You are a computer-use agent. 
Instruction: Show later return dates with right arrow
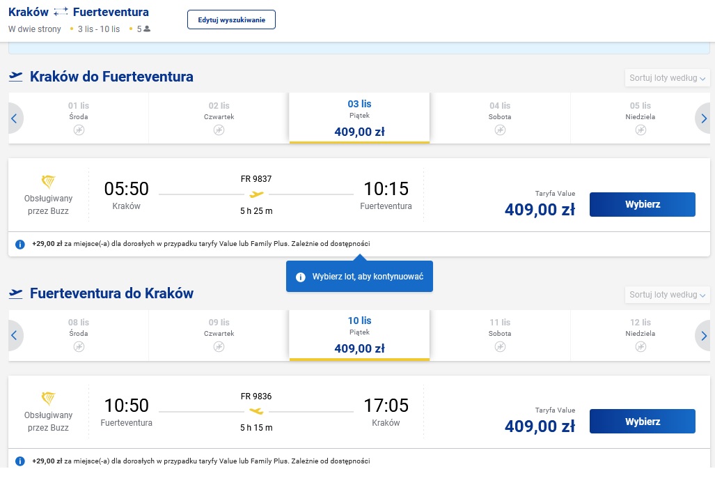pyautogui.click(x=703, y=335)
